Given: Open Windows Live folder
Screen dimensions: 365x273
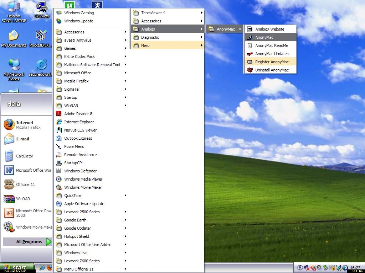Looking at the screenshot, I should pyautogui.click(x=91, y=253).
